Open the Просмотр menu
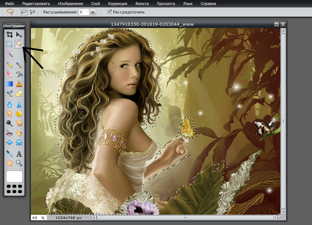The height and width of the screenshot is (225, 312). click(166, 4)
